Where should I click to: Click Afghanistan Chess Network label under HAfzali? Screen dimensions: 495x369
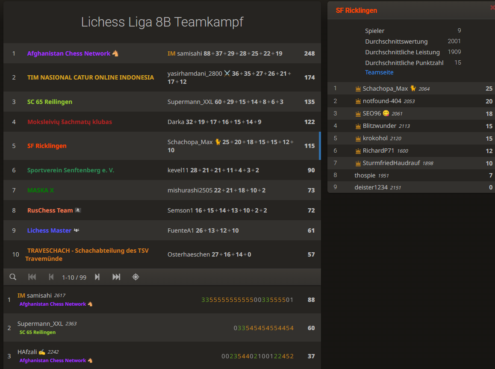click(53, 360)
